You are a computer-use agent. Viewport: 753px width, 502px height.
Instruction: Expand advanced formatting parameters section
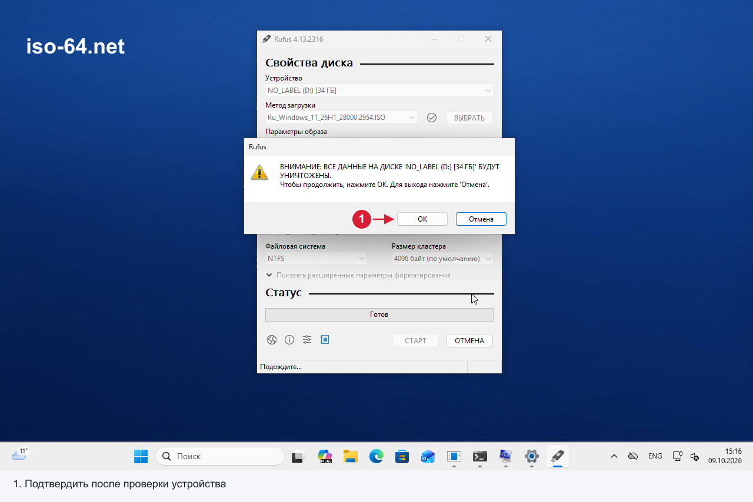click(x=358, y=275)
